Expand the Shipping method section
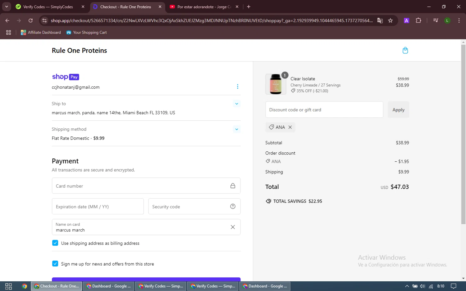The width and height of the screenshot is (466, 291). click(237, 129)
